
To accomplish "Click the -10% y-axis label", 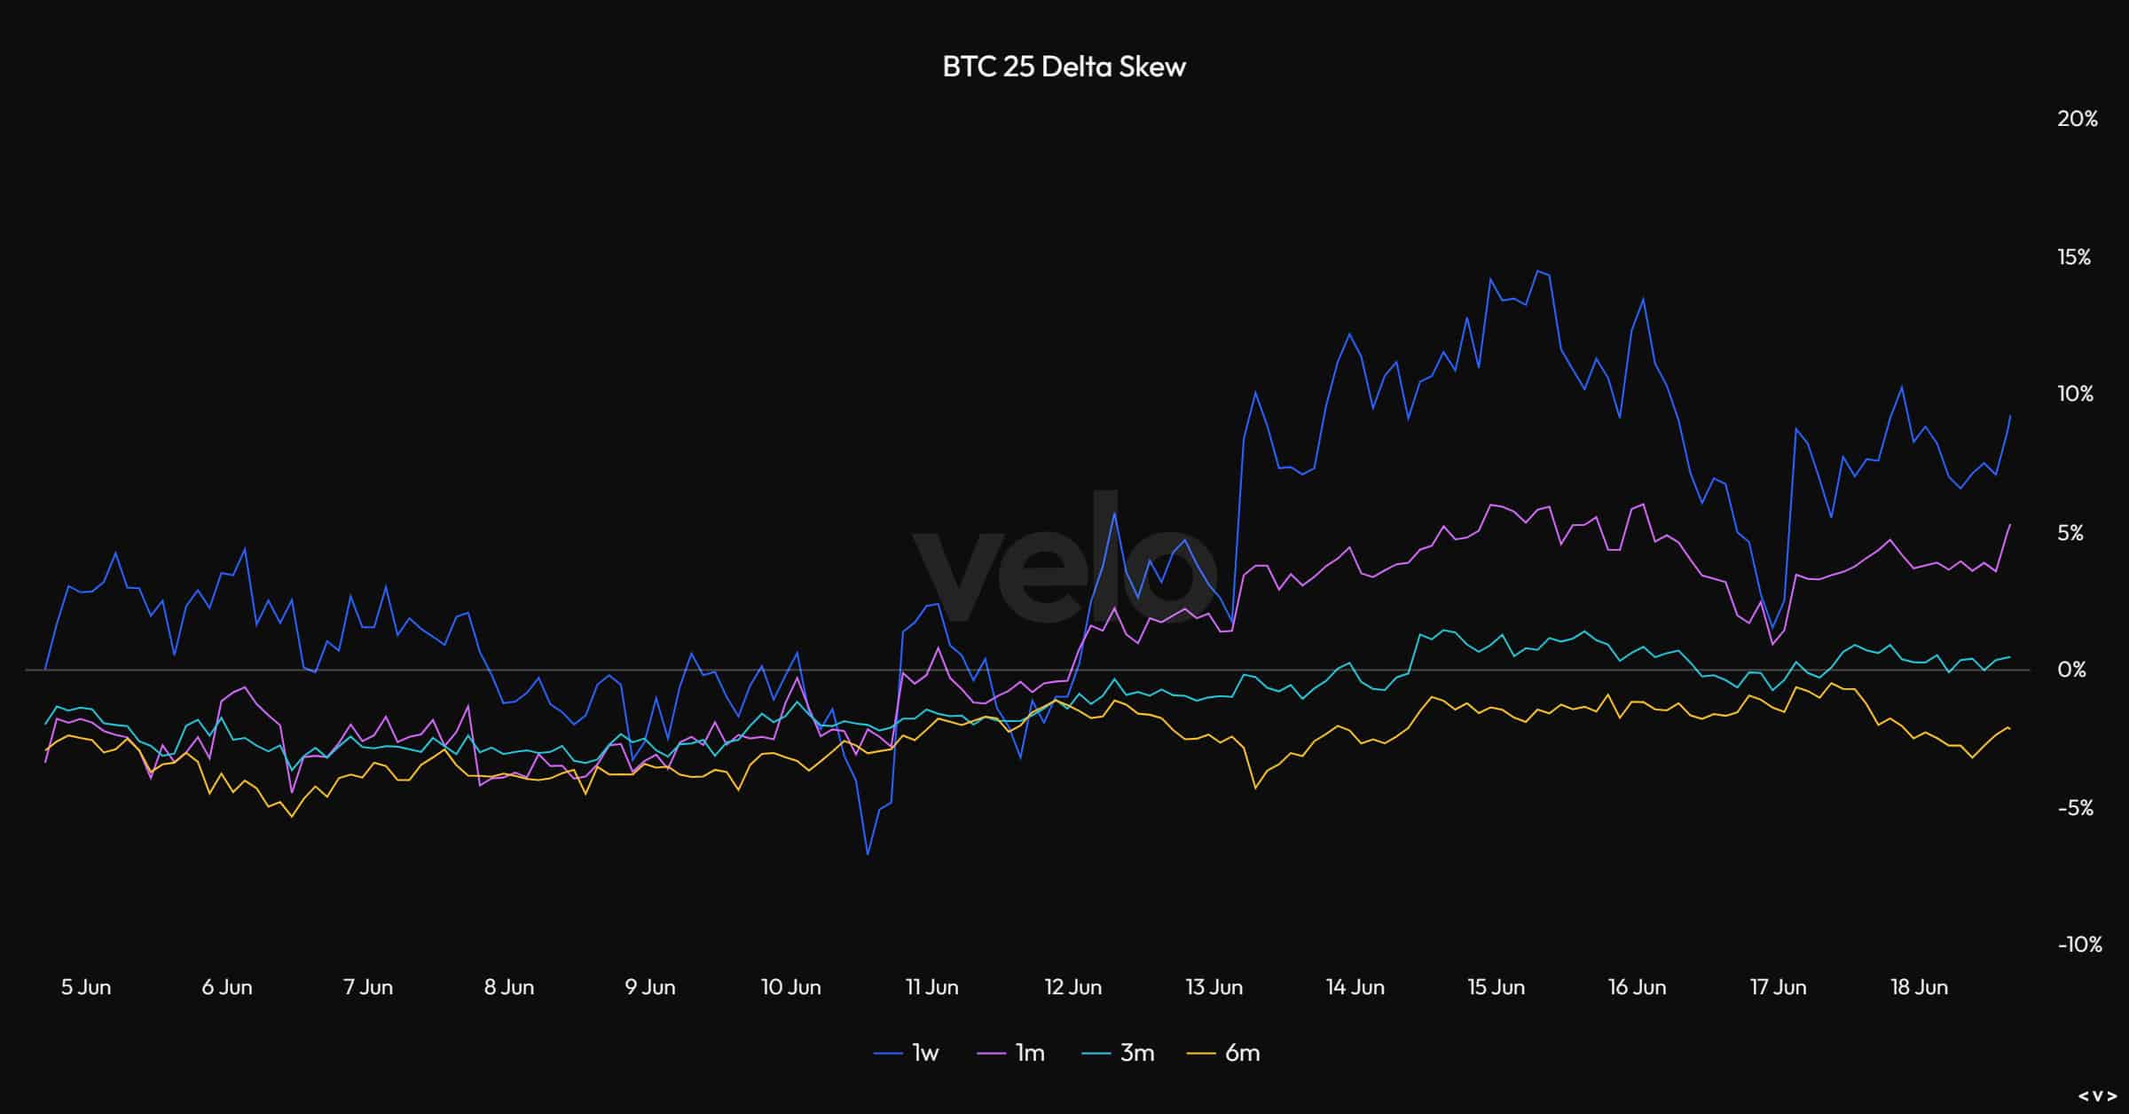I will pyautogui.click(x=2079, y=945).
